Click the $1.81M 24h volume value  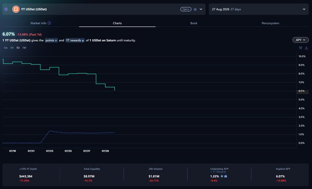[x=154, y=176]
